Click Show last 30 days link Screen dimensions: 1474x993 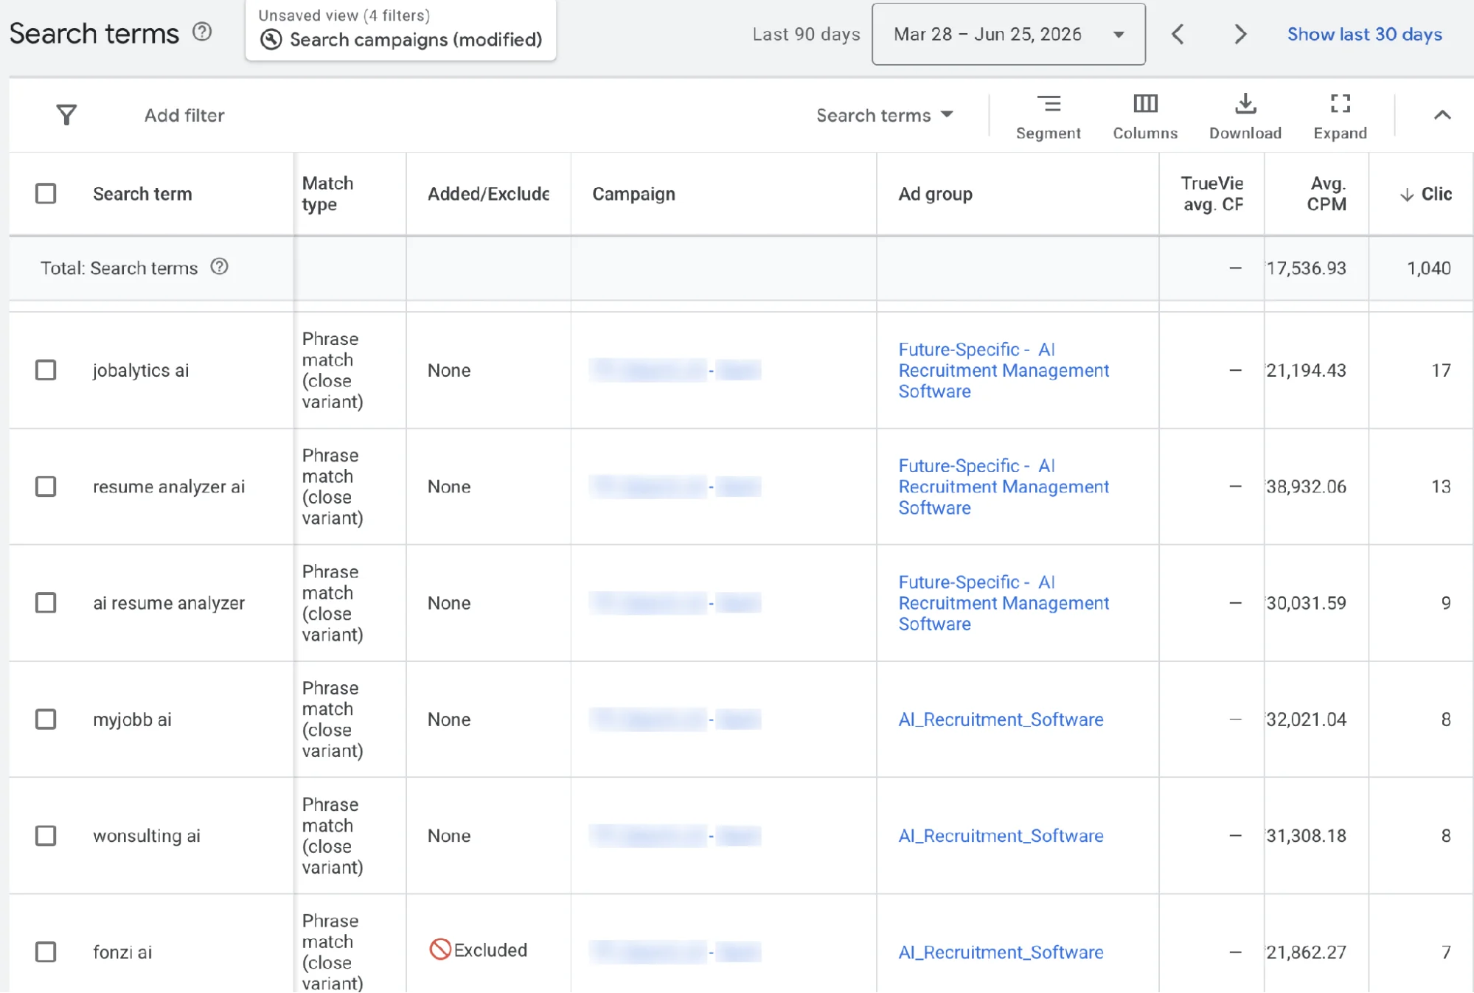(1364, 35)
